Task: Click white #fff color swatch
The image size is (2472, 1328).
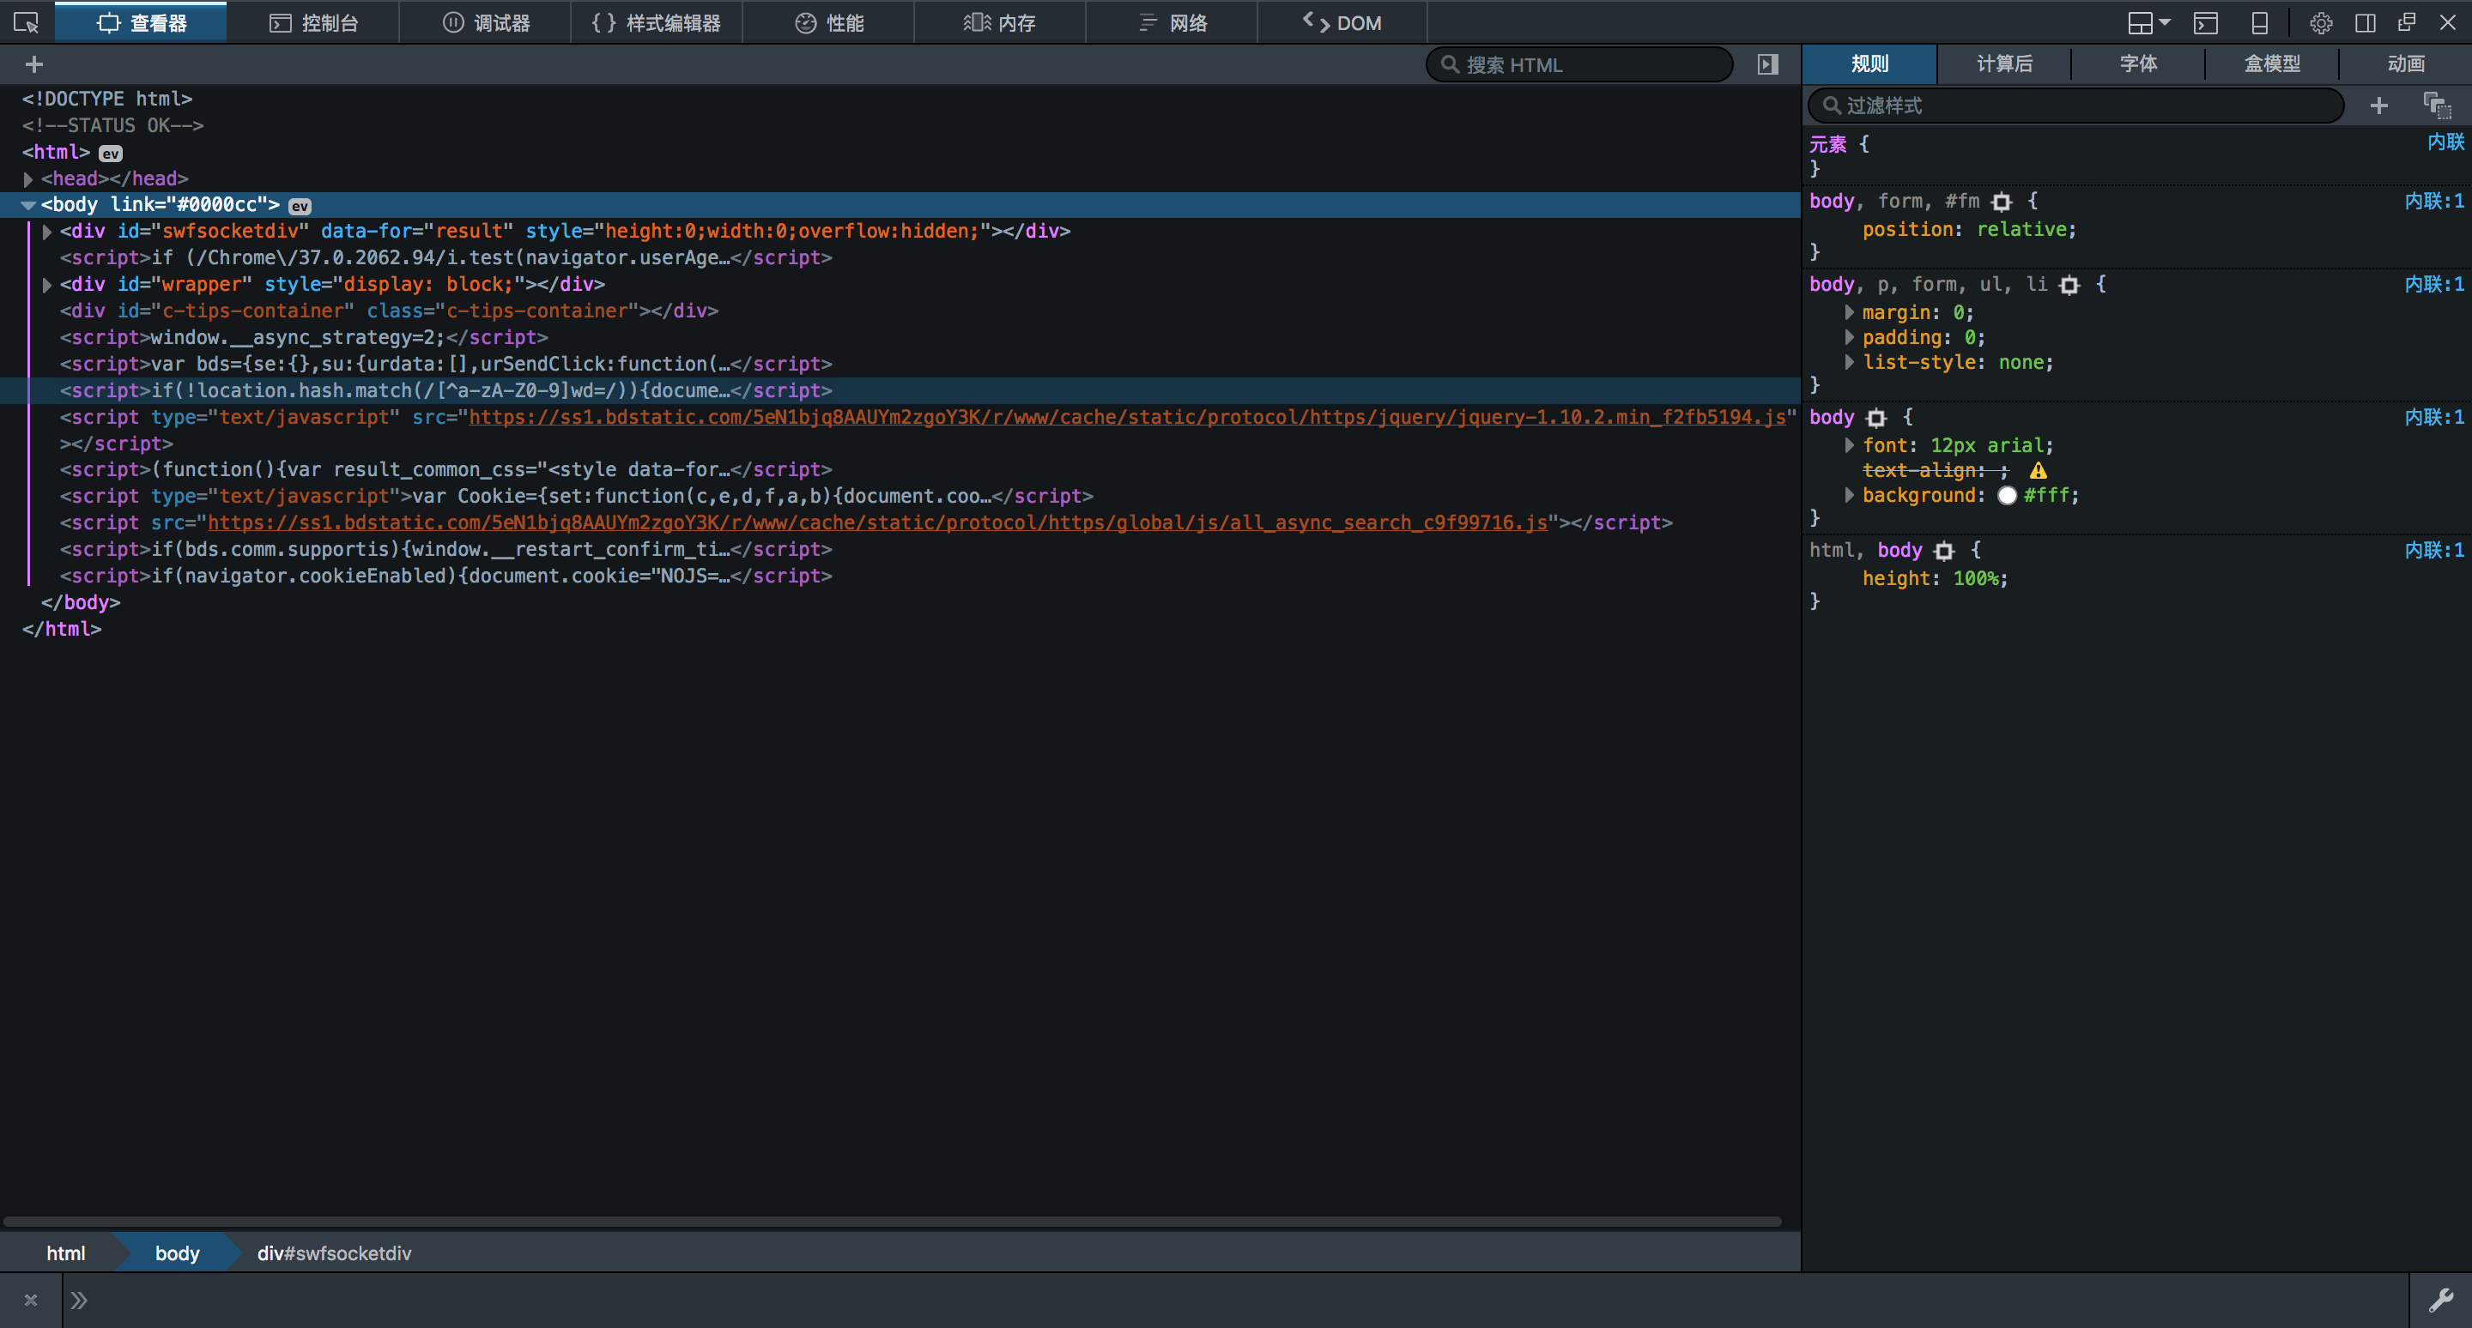Action: (2007, 496)
